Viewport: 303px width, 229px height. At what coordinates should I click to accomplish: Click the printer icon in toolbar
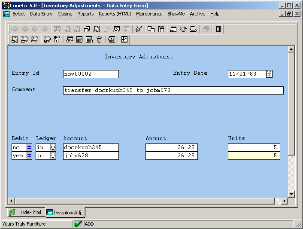coord(193,29)
